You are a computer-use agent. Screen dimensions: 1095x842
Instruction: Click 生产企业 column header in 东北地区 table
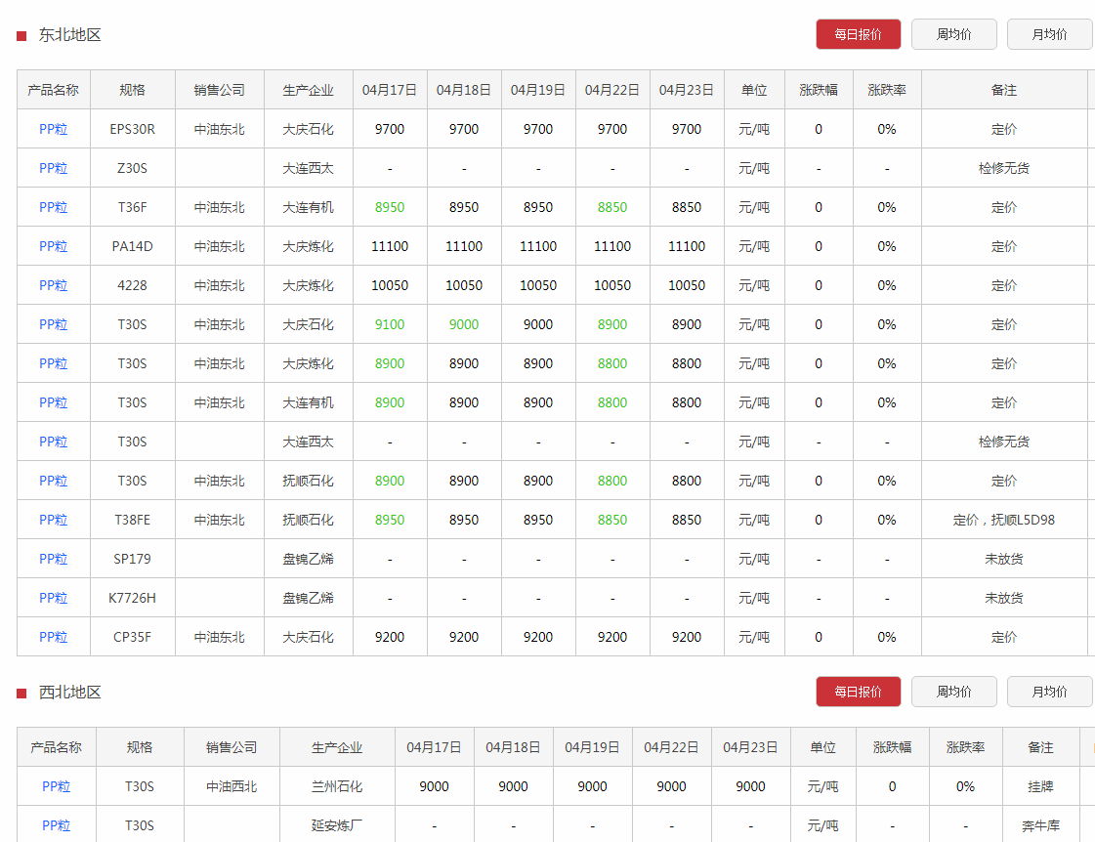308,90
